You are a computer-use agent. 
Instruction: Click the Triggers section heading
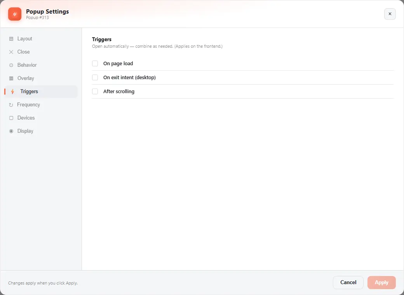pos(102,39)
